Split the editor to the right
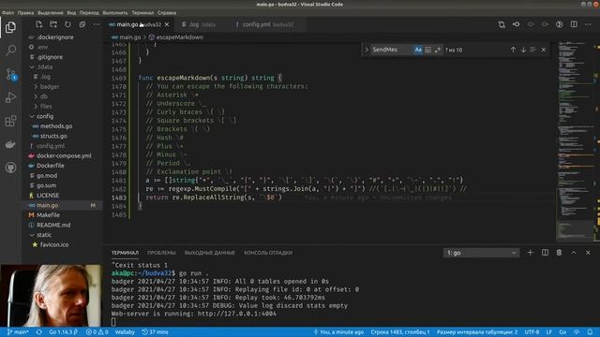 (574, 24)
